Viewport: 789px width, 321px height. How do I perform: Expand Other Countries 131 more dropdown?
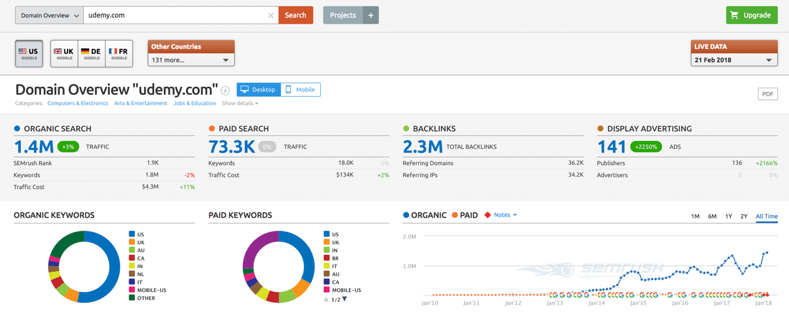[191, 60]
